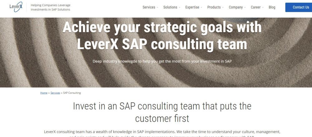Open the Services navigation menu
This screenshot has height=137, width=312.
[x=149, y=7]
